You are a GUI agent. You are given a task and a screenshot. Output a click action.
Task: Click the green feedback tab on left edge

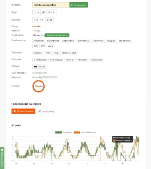tap(2, 158)
